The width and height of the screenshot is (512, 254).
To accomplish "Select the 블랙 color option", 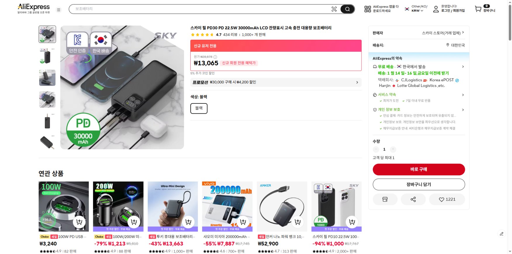I will 199,108.
